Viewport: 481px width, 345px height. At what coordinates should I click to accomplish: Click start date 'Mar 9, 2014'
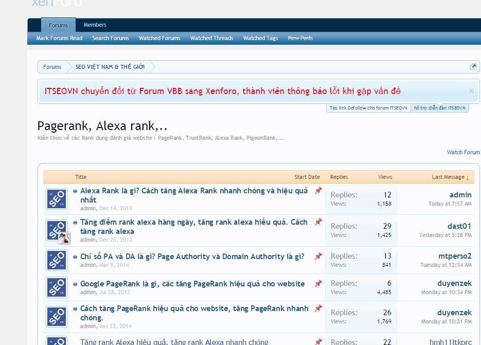114,265
